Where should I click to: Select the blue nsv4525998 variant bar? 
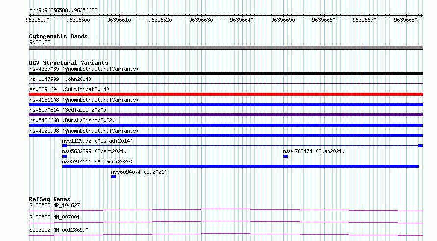click(226, 135)
